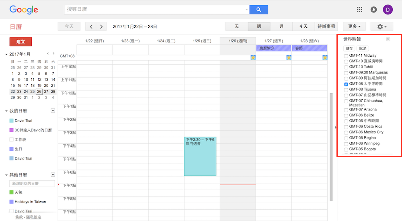Image resolution: width=402 pixels, height=221 pixels.
Task: Switch to the 月 view tab
Action: [x=281, y=27]
